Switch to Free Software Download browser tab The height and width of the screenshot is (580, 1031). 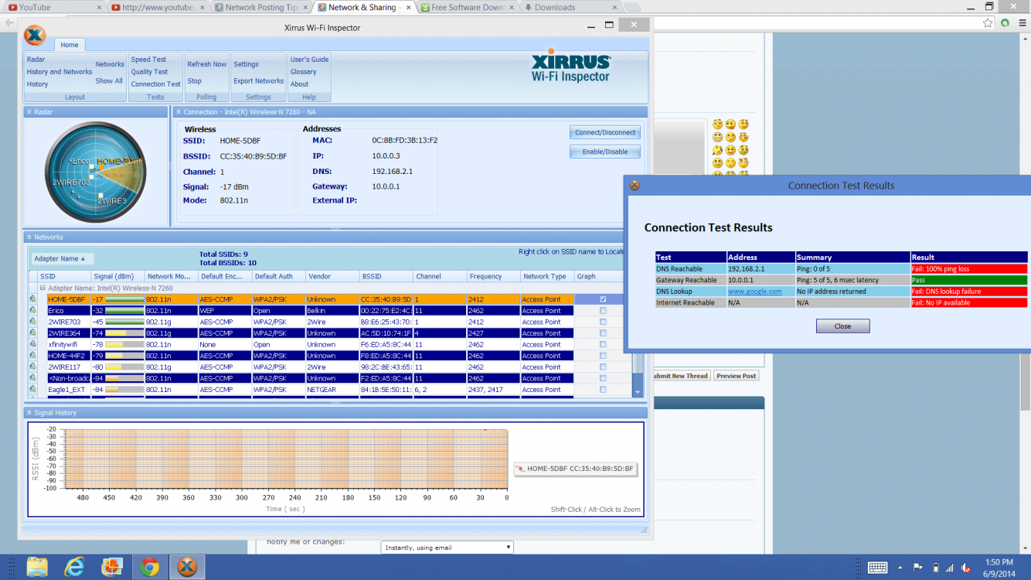click(467, 8)
